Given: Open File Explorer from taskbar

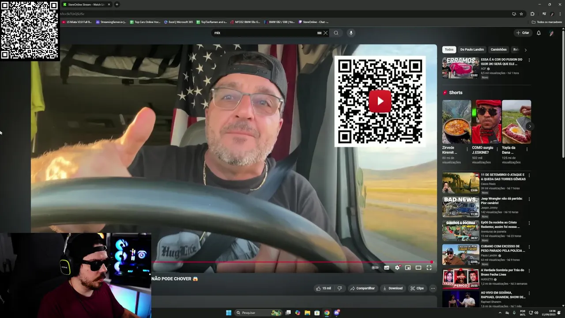Looking at the screenshot, I should (x=307, y=313).
